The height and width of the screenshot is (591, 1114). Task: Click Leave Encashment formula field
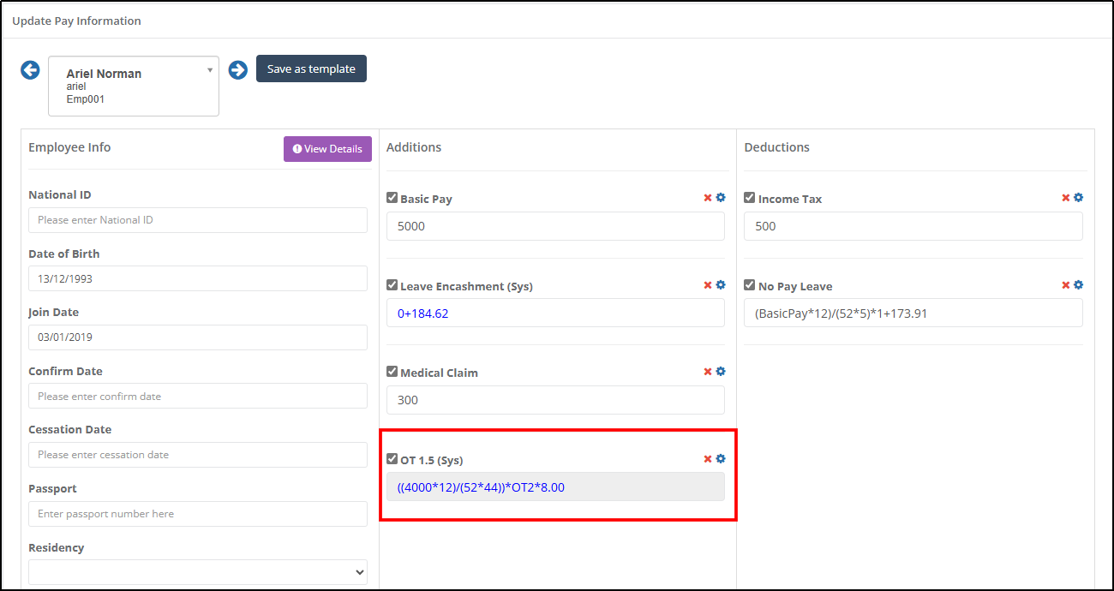click(x=555, y=313)
